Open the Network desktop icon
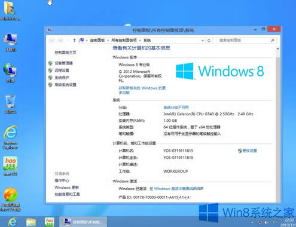The width and height of the screenshot is (296, 227). (10, 73)
